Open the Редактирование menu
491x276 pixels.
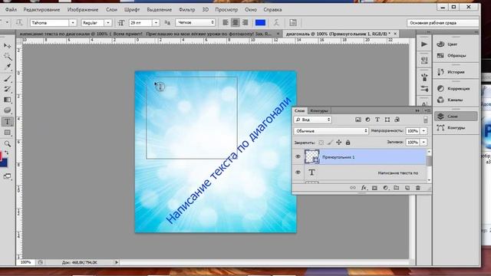[x=41, y=9]
